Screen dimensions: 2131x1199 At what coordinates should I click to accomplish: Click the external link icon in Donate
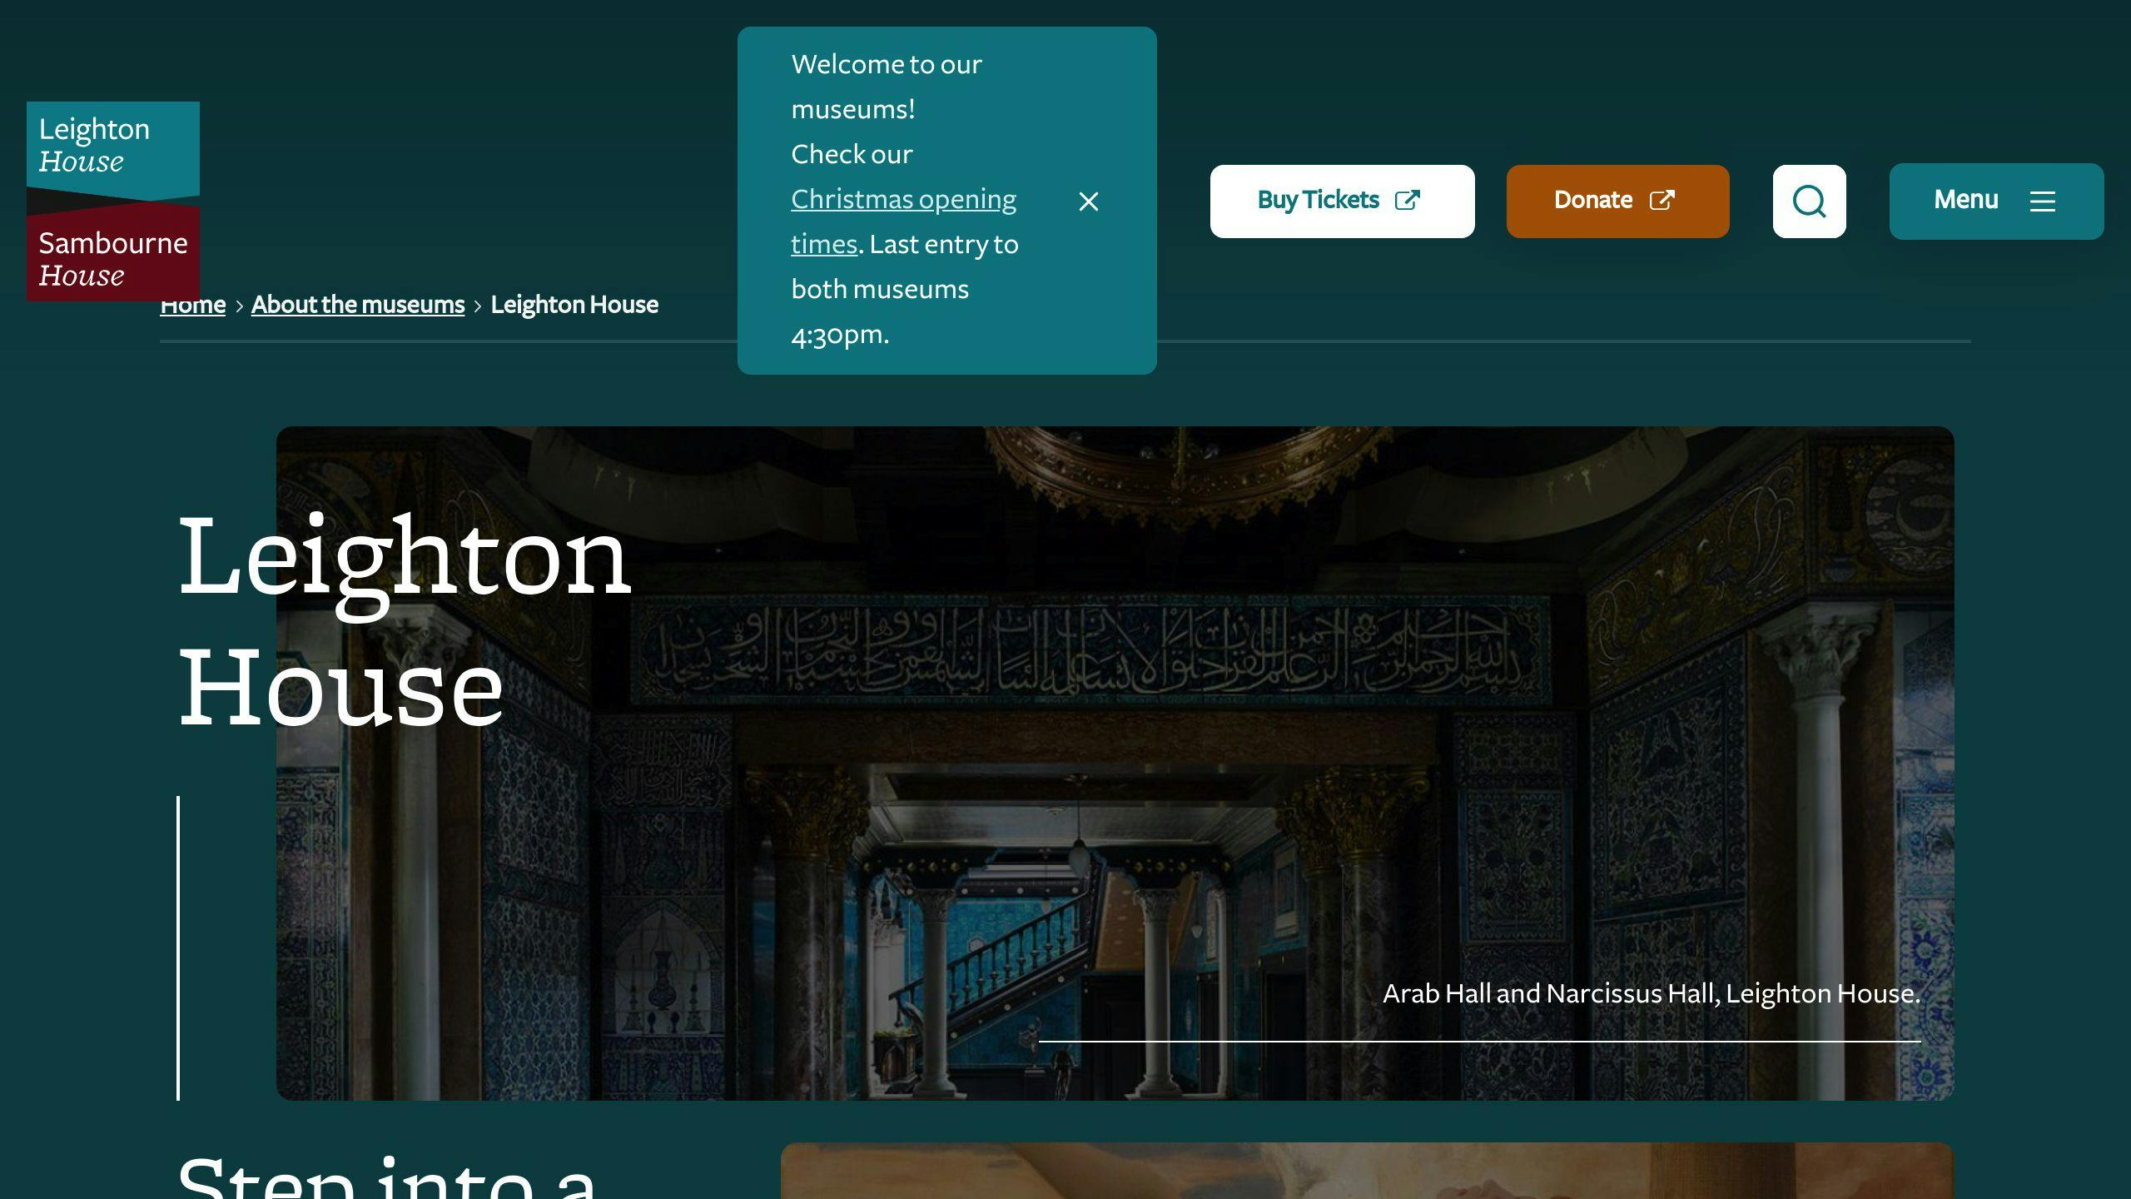[x=1662, y=201]
